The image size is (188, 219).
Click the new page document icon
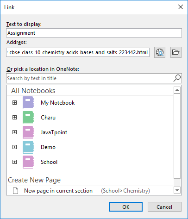coord(15,191)
